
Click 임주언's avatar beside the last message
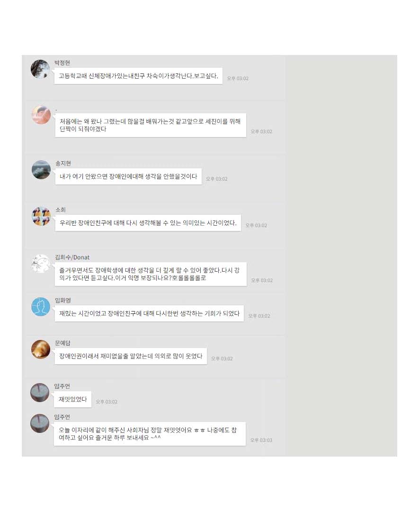40,423
